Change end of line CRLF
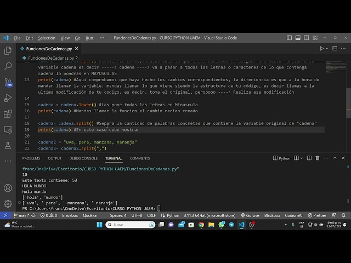This screenshot has width=351, height=263. pyautogui.click(x=151, y=215)
